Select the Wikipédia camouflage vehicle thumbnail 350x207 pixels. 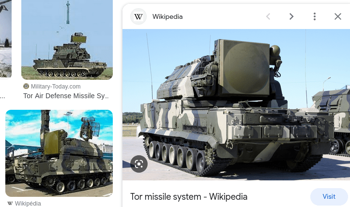click(59, 153)
